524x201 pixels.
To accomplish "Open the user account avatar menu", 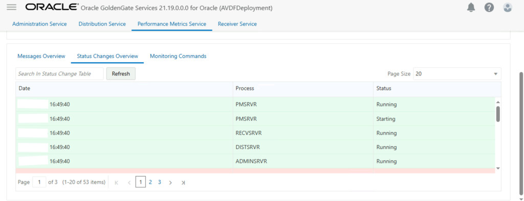I will [508, 7].
